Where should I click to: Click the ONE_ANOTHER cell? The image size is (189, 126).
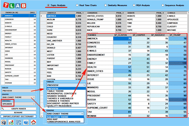click(61, 41)
